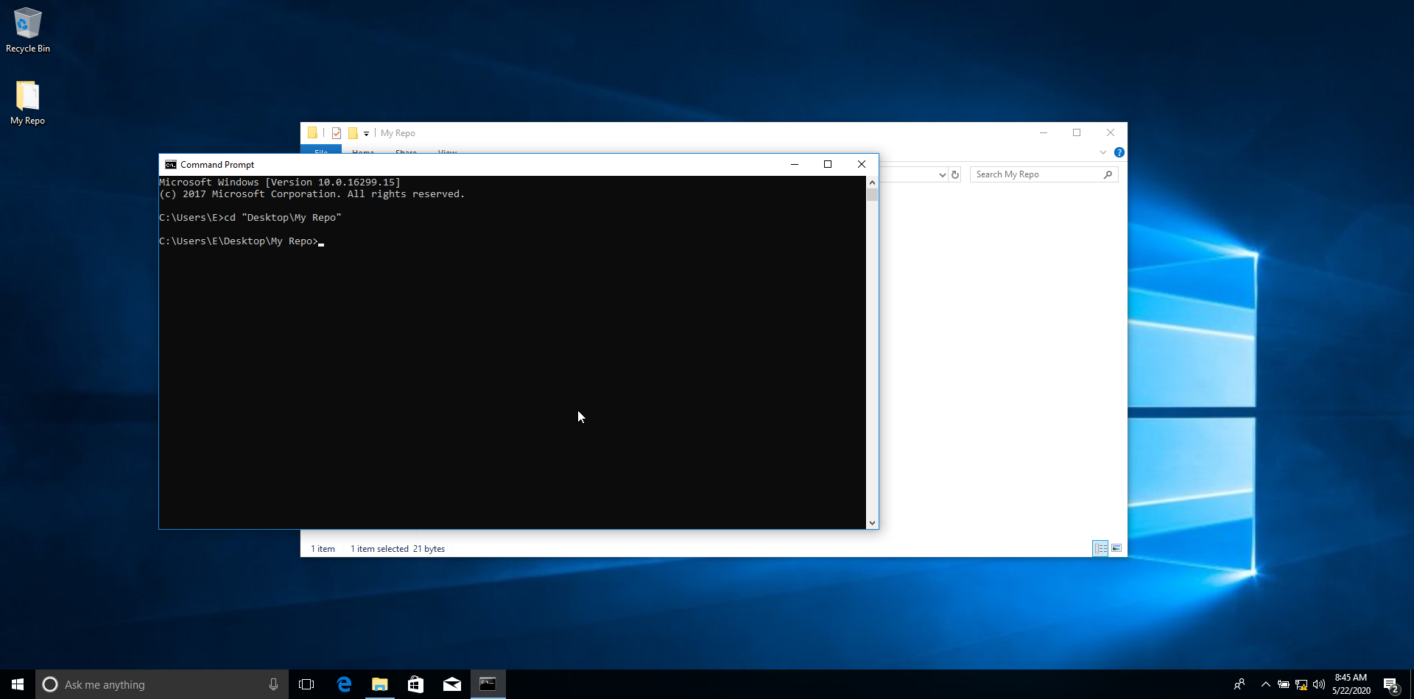Click the Search My Repo field
Viewport: 1414px width, 699px height.
pos(1044,174)
